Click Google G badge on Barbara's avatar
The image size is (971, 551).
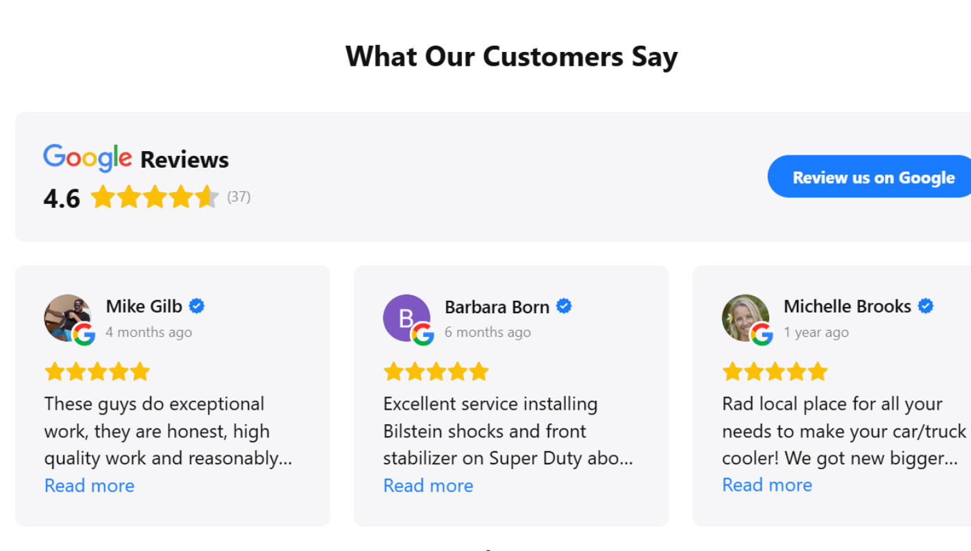click(x=423, y=334)
